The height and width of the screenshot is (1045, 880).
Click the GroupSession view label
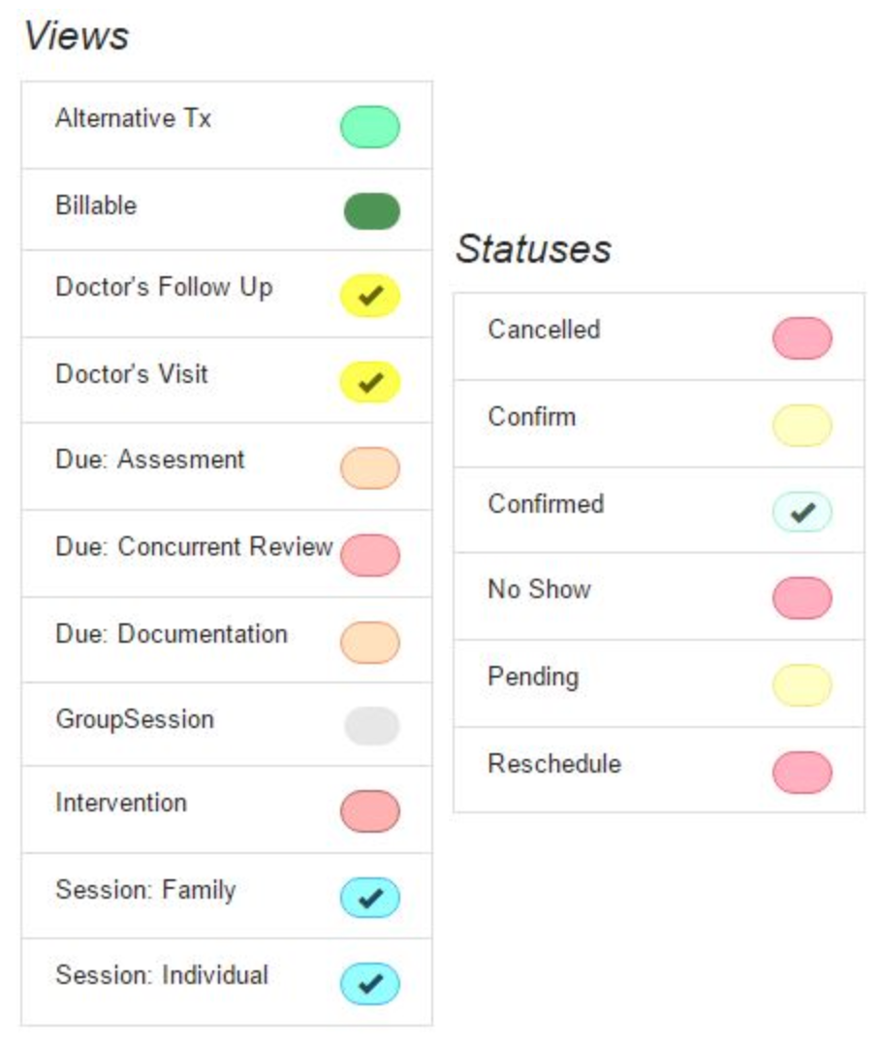[x=135, y=719]
